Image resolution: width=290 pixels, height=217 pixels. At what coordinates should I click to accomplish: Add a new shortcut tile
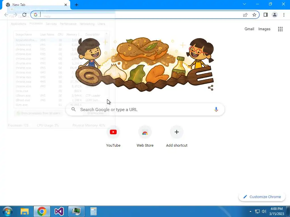click(177, 136)
